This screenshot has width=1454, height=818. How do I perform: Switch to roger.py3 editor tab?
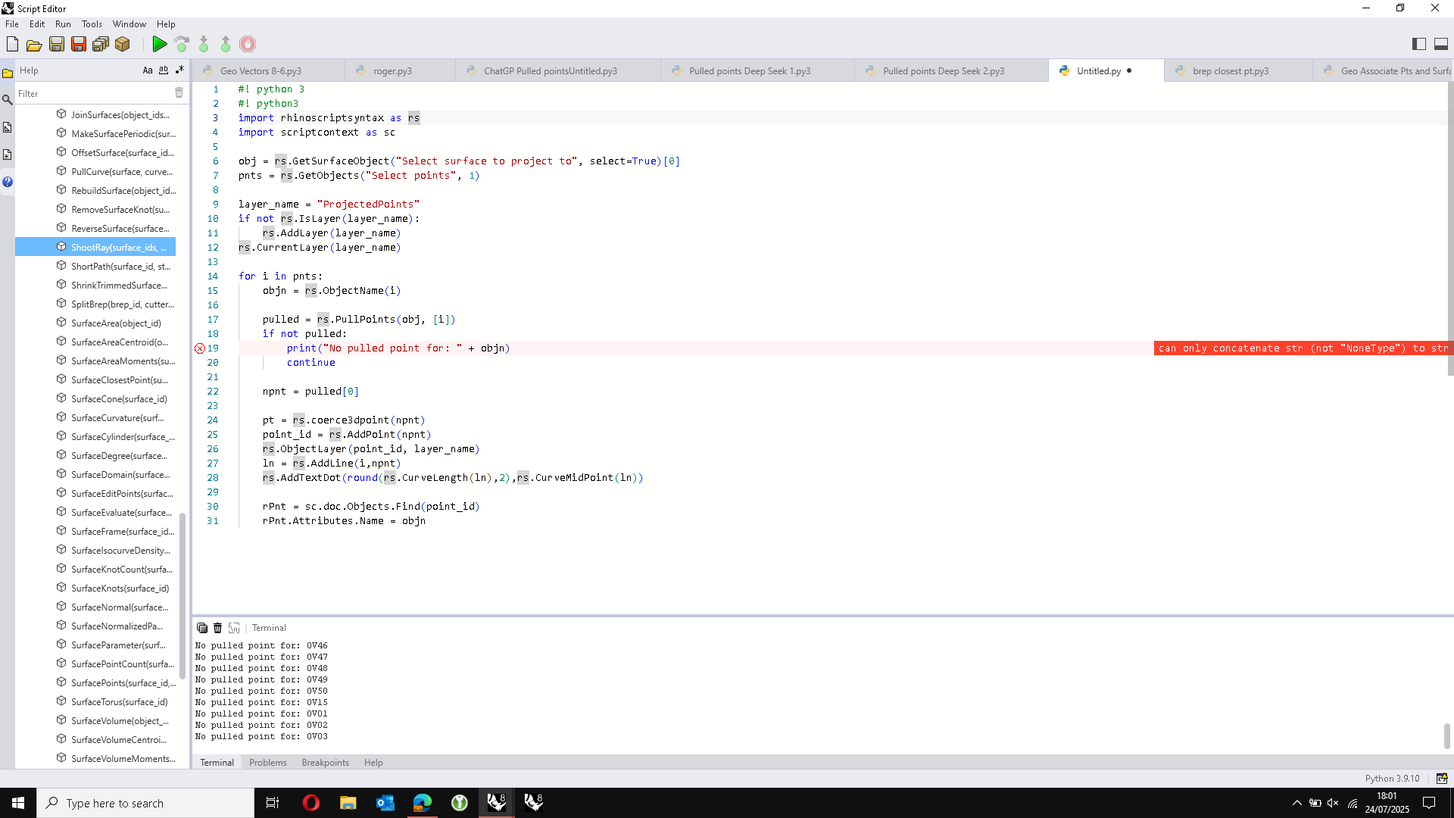392,71
